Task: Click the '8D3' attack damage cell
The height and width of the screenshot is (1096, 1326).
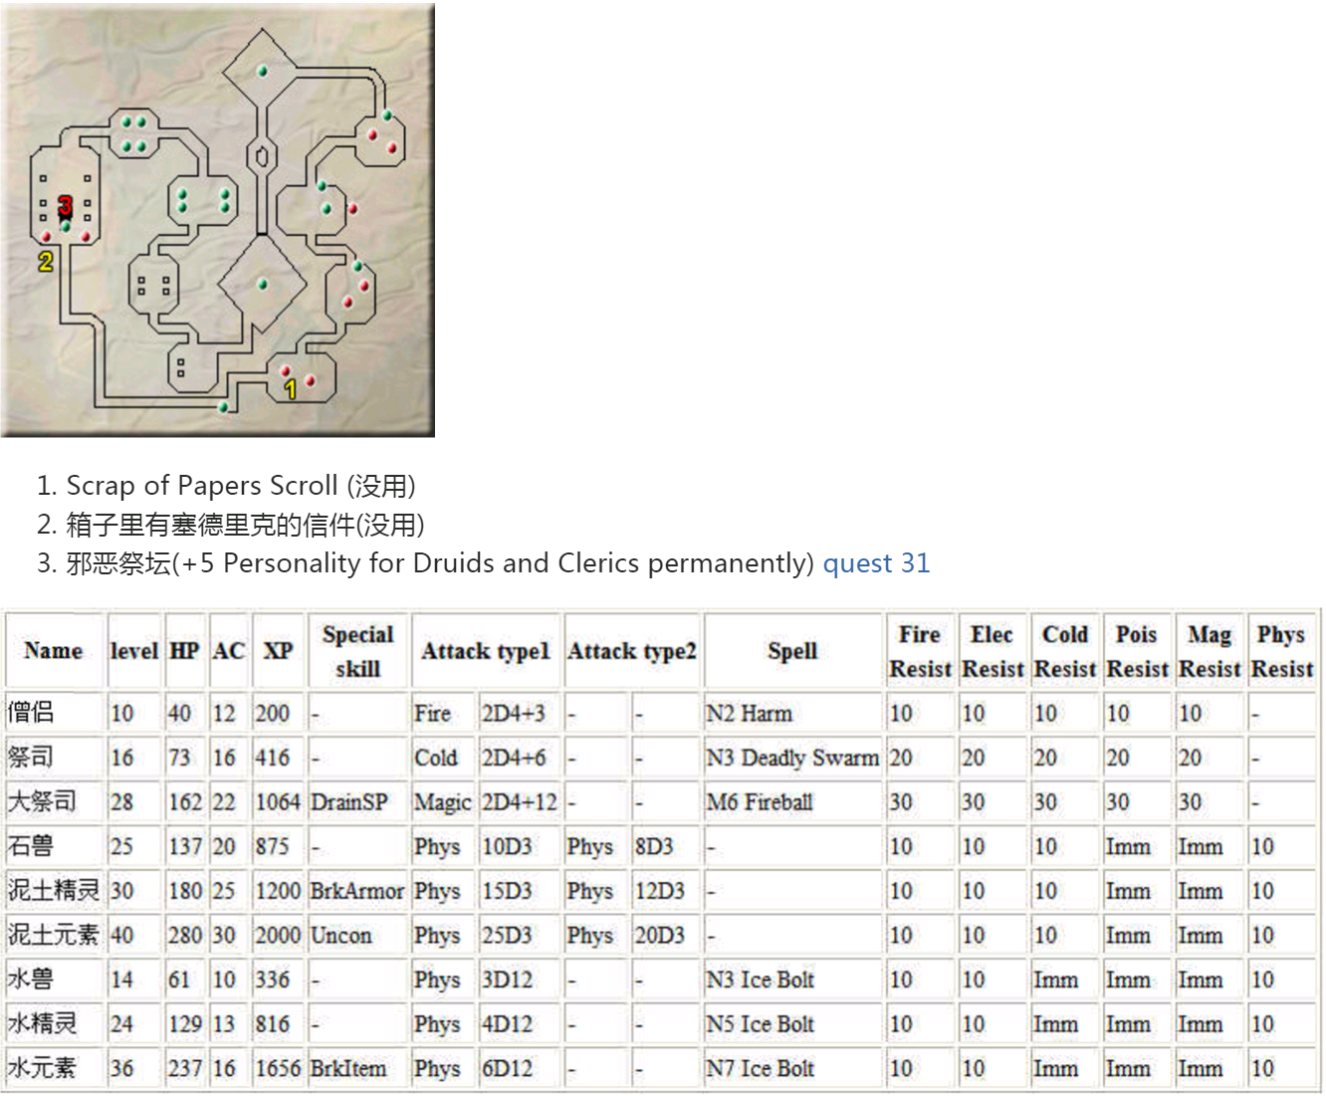Action: [x=666, y=846]
